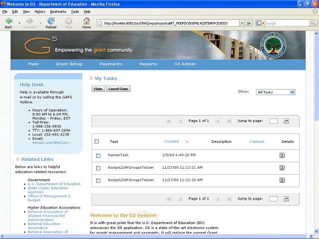Image resolution: width=319 pixels, height=239 pixels.
Task: Click the top Jump to page field
Action: (273, 121)
